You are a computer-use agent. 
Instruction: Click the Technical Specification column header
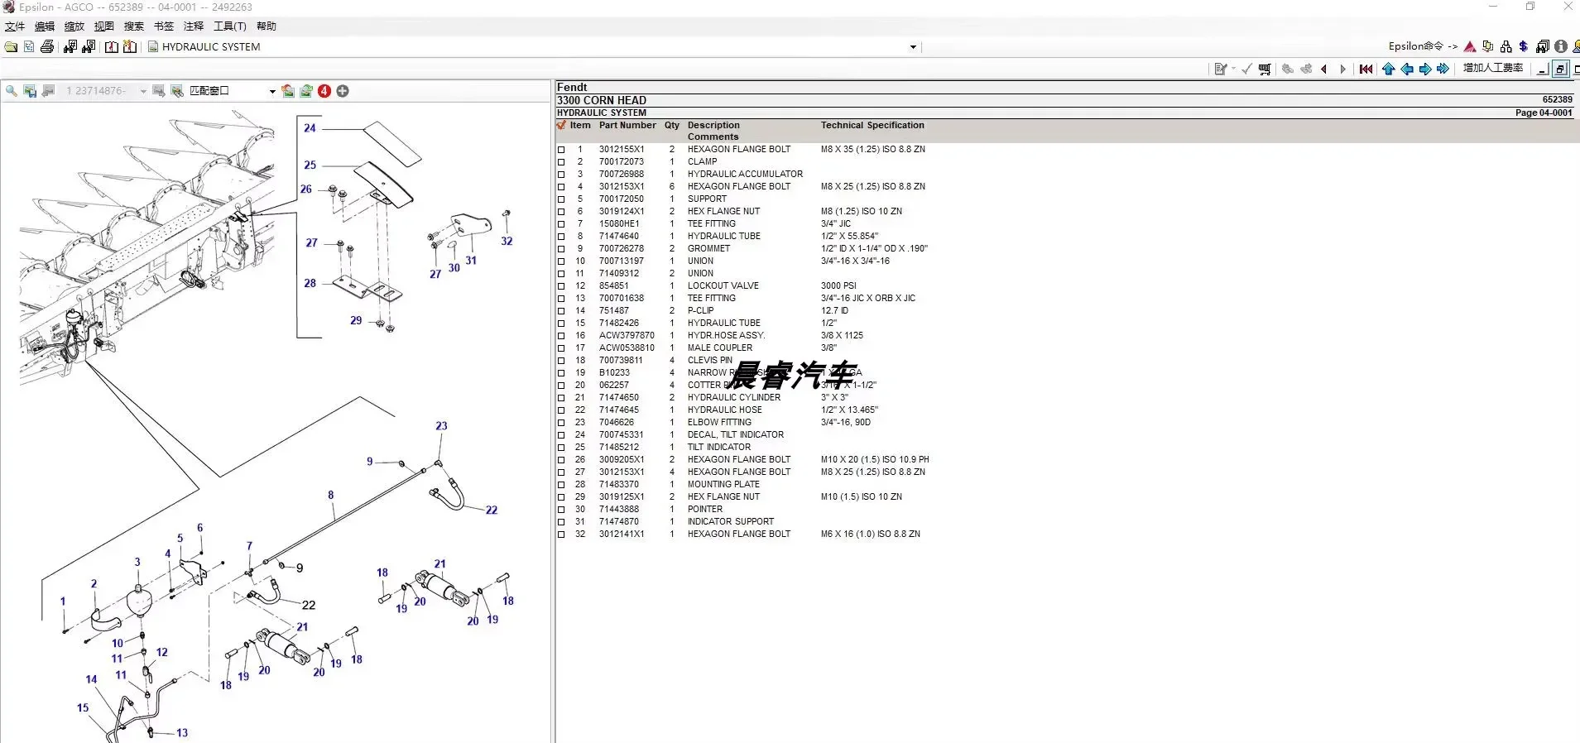[872, 126]
